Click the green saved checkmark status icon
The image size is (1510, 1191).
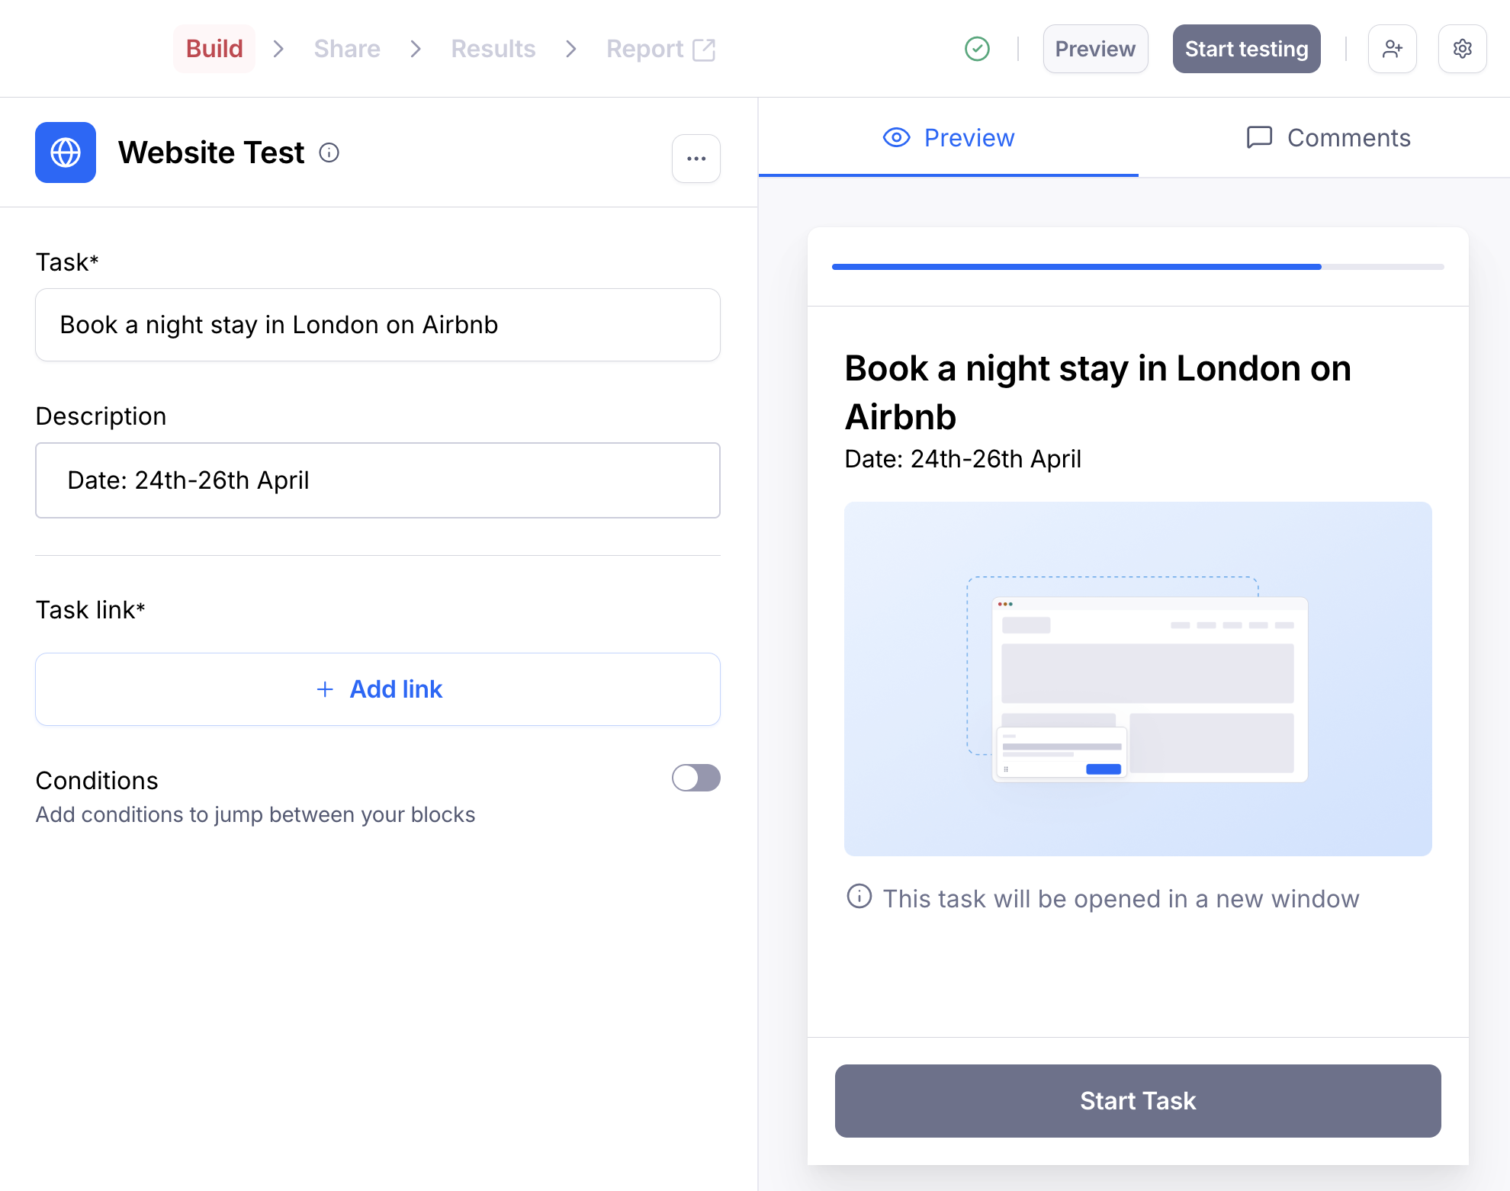(977, 49)
